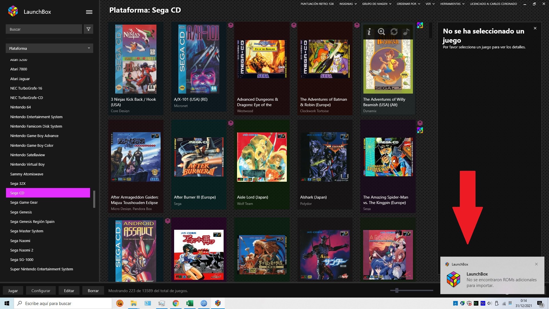
Task: Click the filter funnel icon beside search
Action: tap(88, 29)
